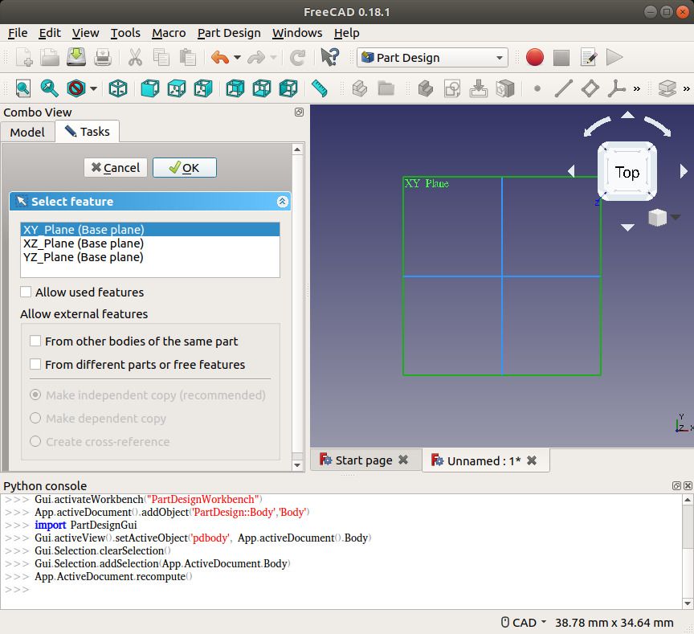
Task: Open the macros editor icon
Action: [588, 58]
